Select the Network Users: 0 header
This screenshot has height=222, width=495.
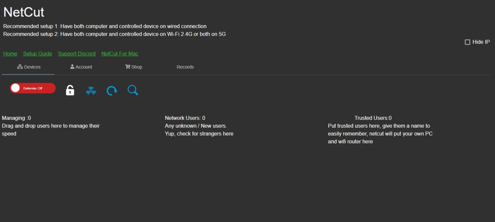coord(185,118)
